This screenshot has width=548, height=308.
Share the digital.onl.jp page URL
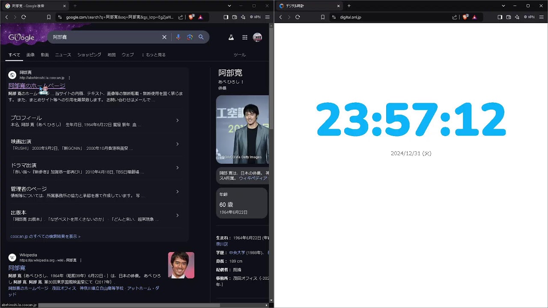click(x=455, y=17)
